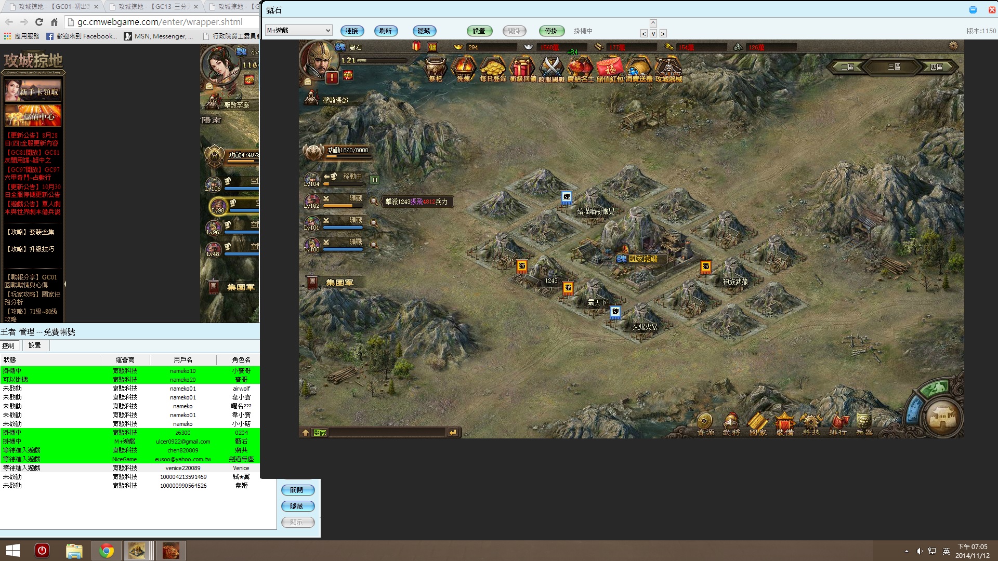The width and height of the screenshot is (998, 561).
Task: Switch to the 二區 zone tab
Action: [848, 67]
